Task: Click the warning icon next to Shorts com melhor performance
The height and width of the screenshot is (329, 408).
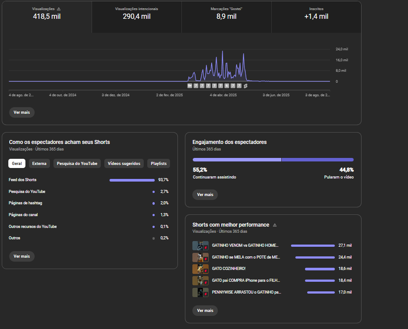Action: [x=274, y=225]
